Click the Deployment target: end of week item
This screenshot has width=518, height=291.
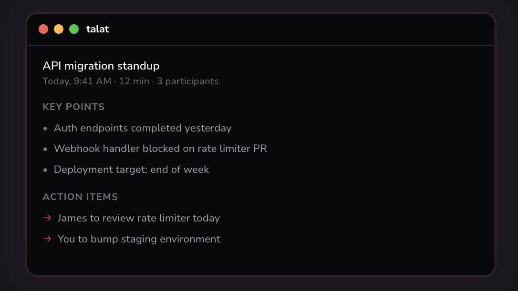coord(131,170)
